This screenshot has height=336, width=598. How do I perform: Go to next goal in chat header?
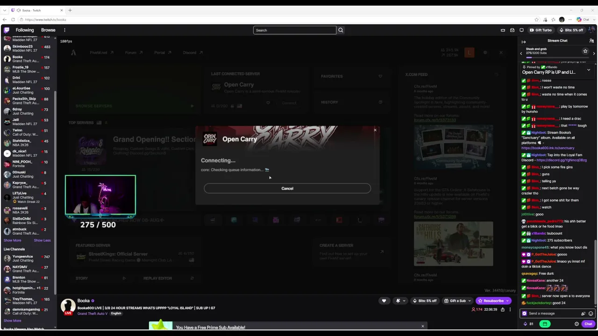click(x=594, y=54)
